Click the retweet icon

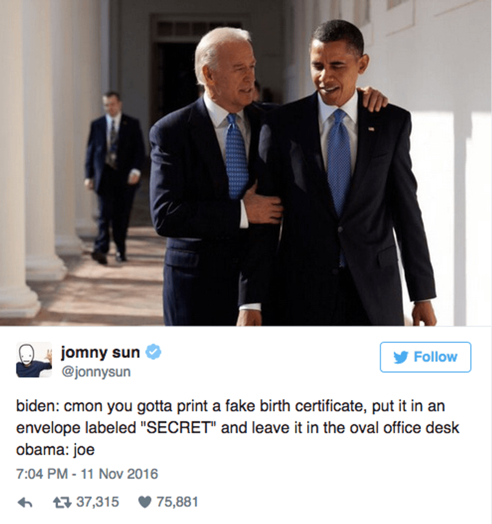[62, 502]
